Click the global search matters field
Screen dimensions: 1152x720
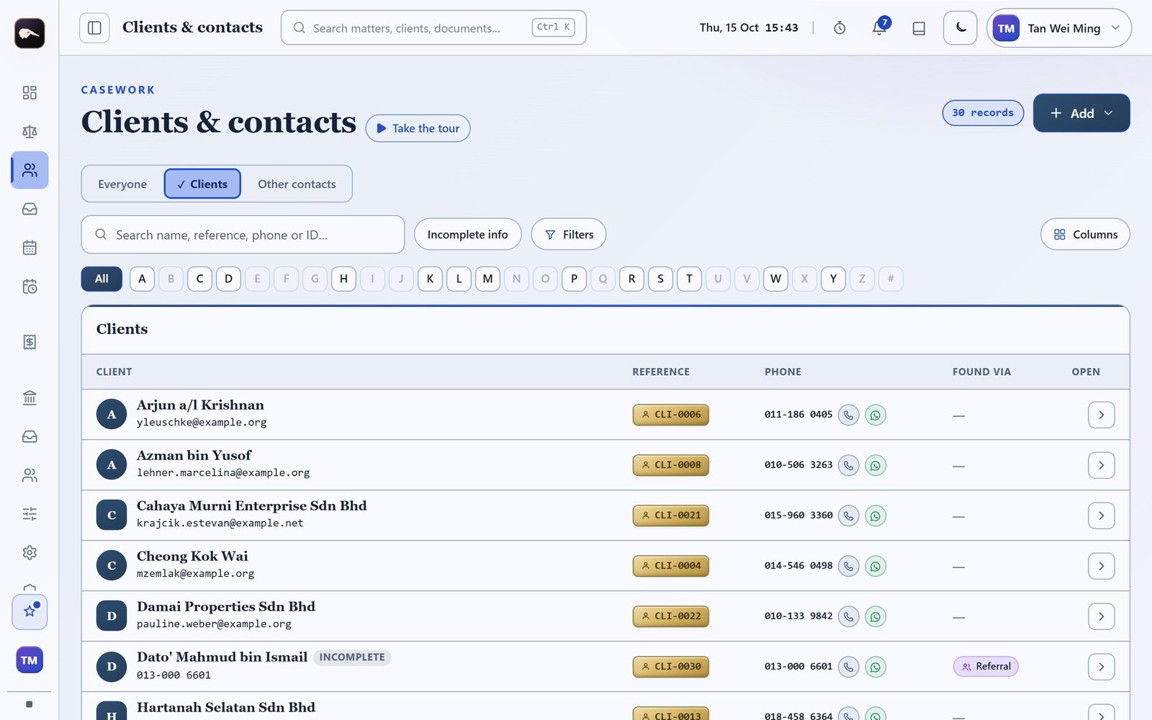[x=433, y=28]
